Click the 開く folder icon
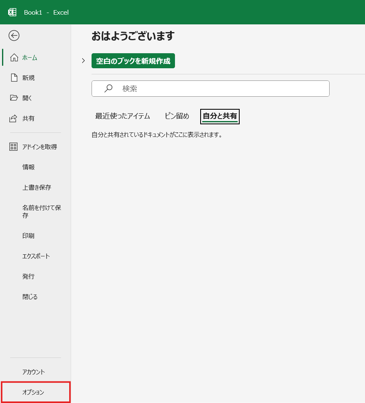 pyautogui.click(x=14, y=98)
